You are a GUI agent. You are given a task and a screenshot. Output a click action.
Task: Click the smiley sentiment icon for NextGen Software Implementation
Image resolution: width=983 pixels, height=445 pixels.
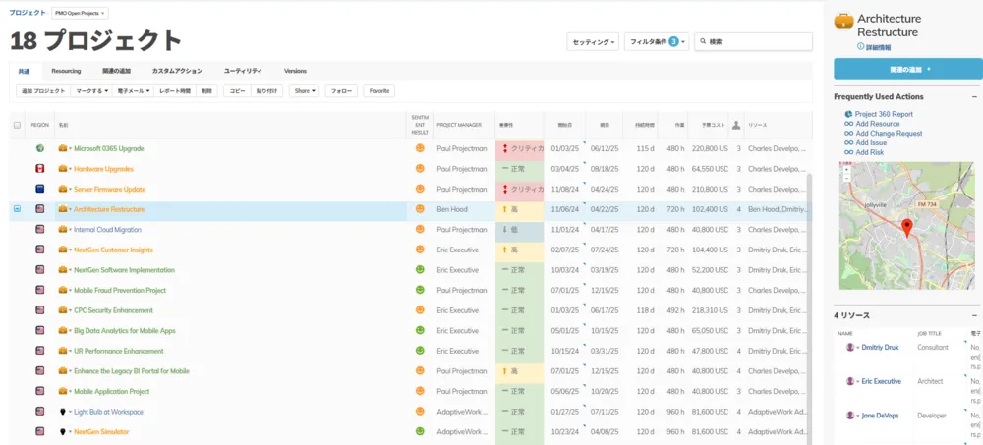[x=420, y=270]
